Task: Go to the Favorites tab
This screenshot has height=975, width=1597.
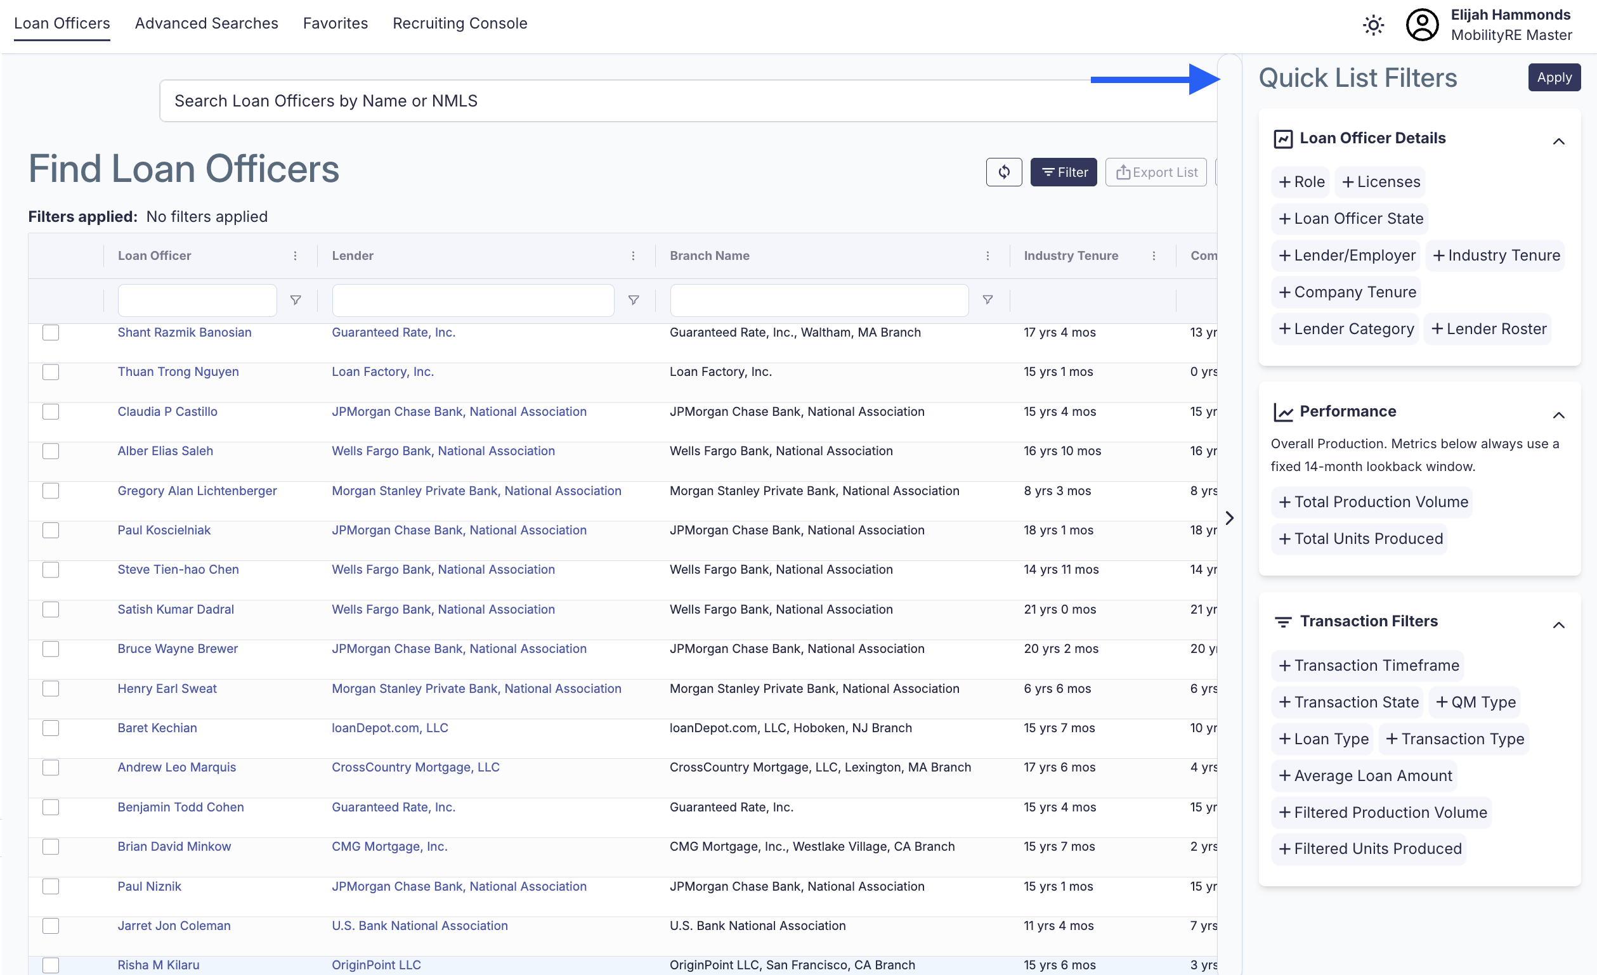Action: coord(336,23)
